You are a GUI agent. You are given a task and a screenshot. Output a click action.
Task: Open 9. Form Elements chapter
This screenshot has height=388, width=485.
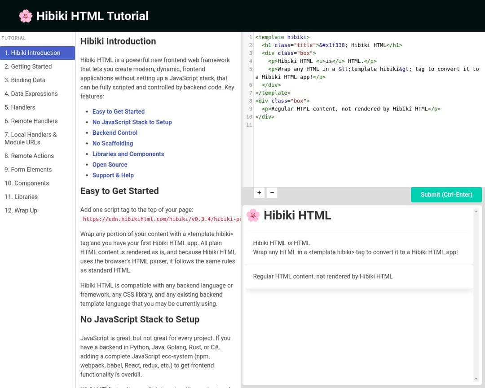click(37, 170)
